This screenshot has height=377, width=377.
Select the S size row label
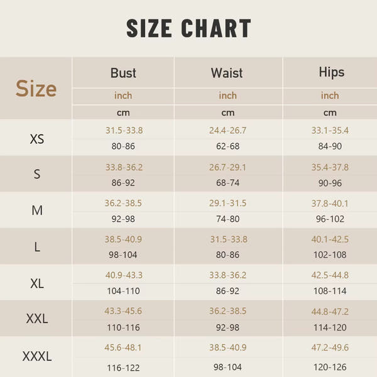[37, 174]
